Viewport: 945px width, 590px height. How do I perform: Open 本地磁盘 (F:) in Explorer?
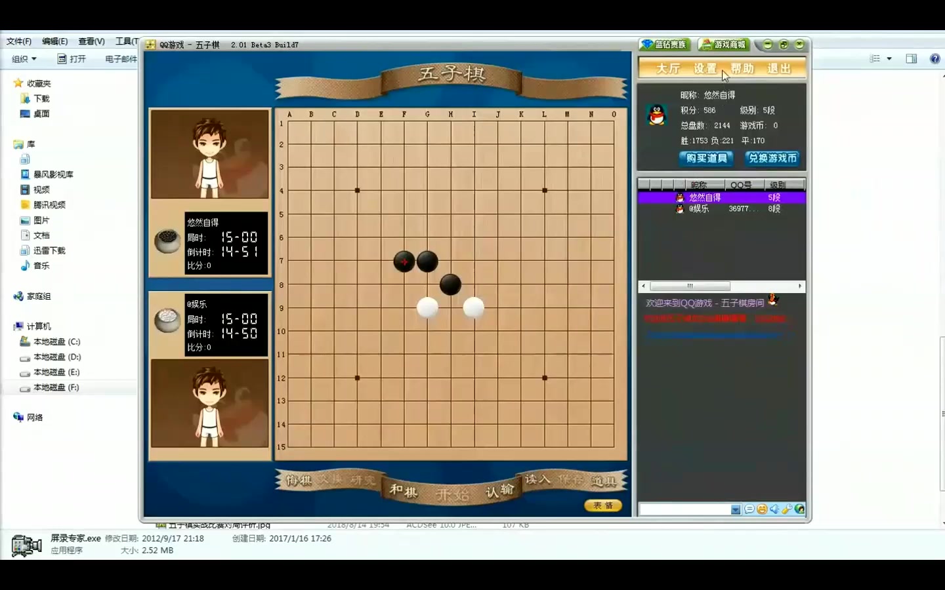[50, 387]
